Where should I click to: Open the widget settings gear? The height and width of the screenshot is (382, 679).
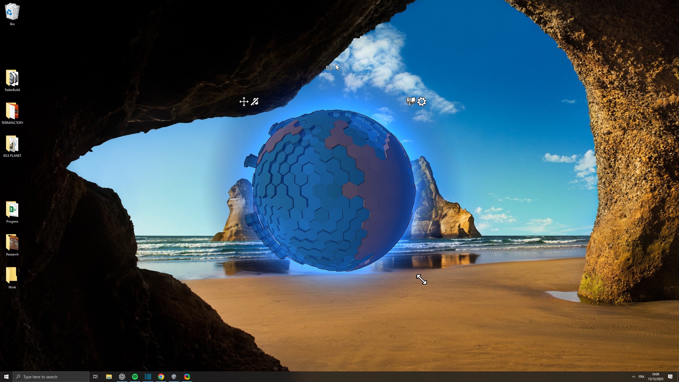(x=422, y=101)
